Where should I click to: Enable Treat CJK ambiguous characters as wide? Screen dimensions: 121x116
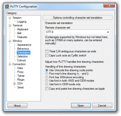pos(47,51)
